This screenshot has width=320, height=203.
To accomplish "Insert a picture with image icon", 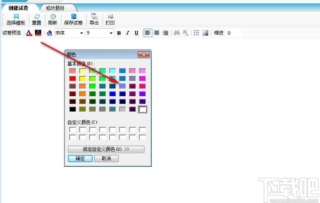I will click(x=205, y=33).
